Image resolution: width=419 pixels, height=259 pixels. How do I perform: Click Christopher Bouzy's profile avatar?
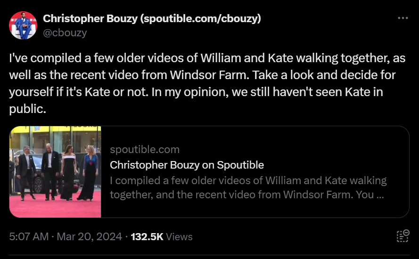point(23,25)
